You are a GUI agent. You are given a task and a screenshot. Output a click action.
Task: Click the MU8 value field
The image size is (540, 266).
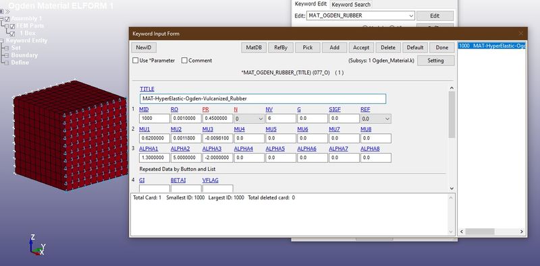coord(376,138)
